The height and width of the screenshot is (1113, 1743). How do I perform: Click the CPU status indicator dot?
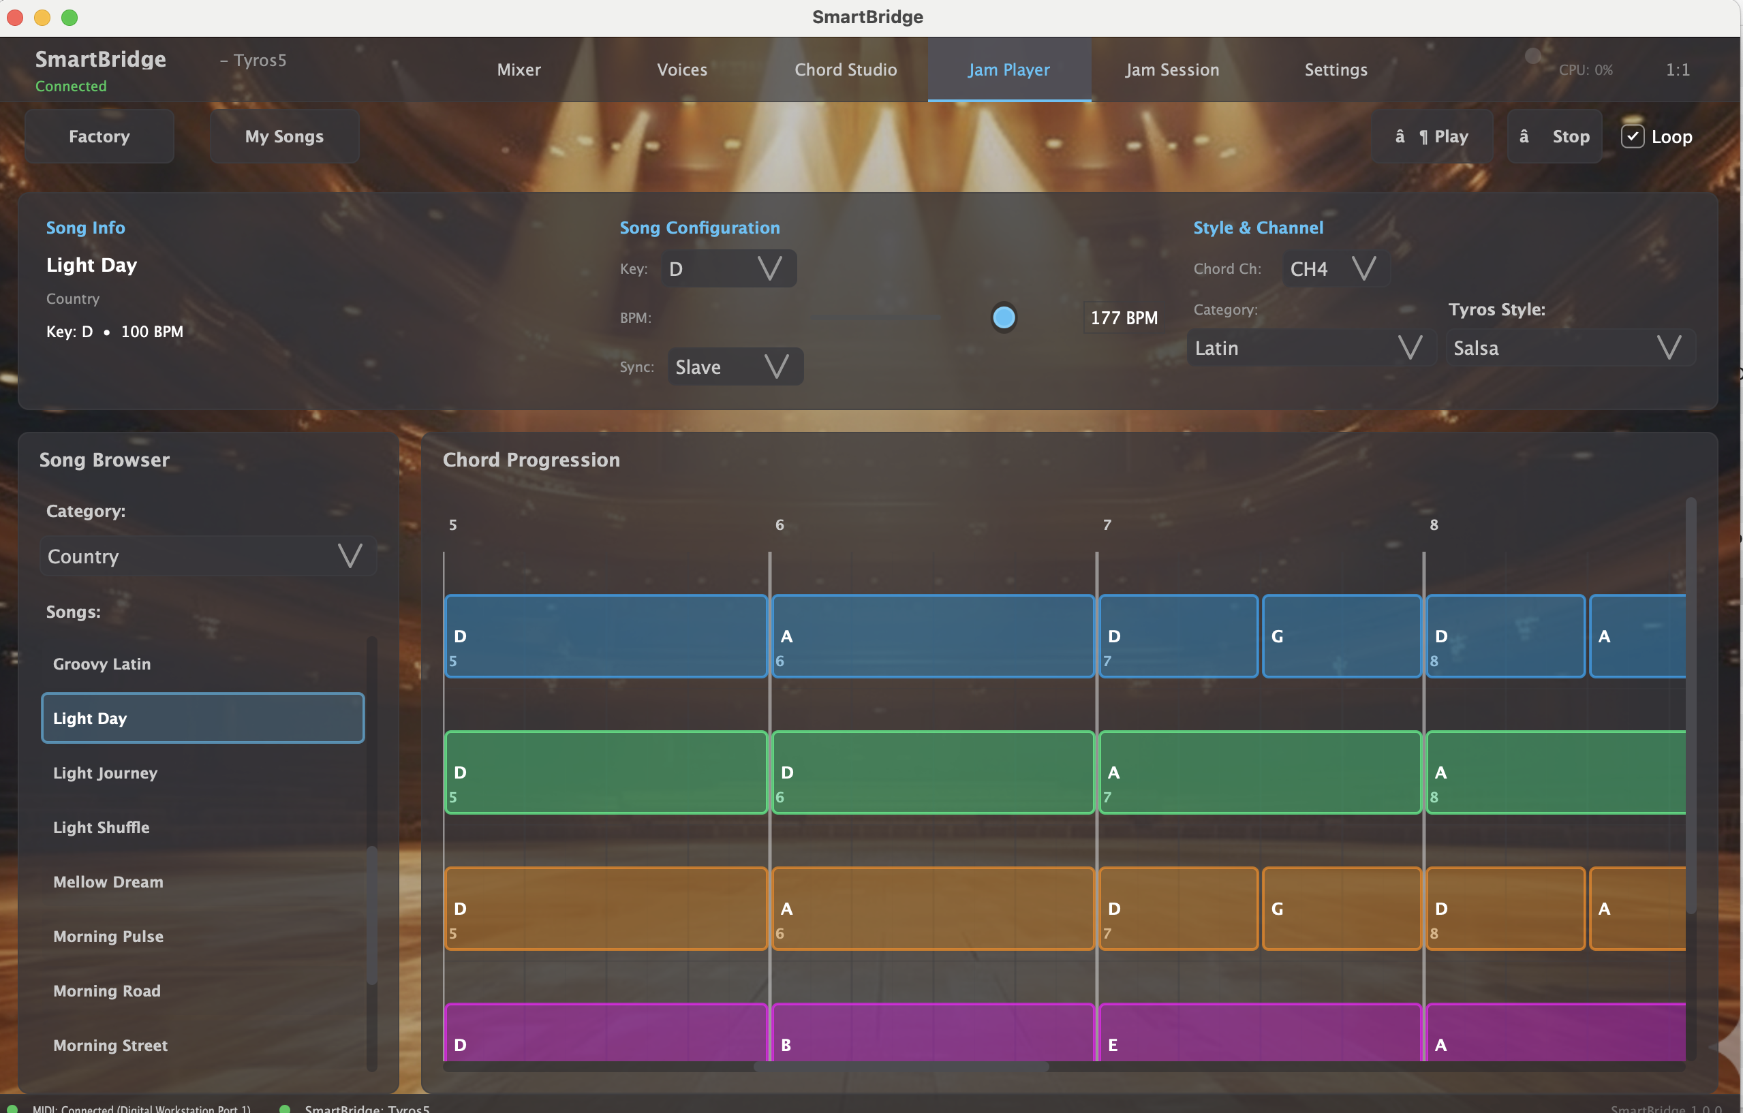[1532, 56]
